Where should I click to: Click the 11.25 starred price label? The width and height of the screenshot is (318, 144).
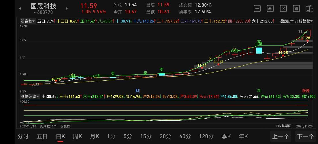pyautogui.click(x=283, y=53)
